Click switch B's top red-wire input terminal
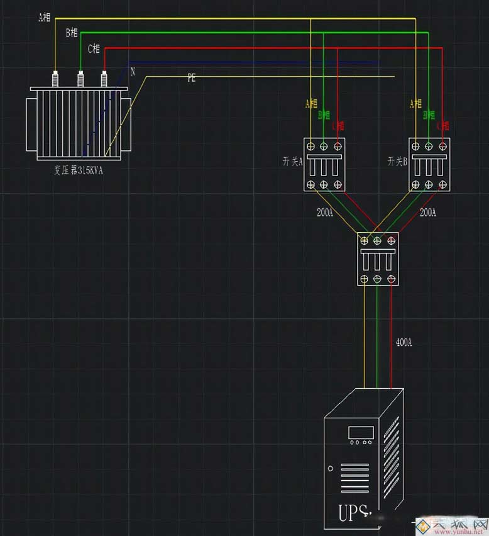Image resolution: width=489 pixels, height=536 pixels. click(443, 147)
